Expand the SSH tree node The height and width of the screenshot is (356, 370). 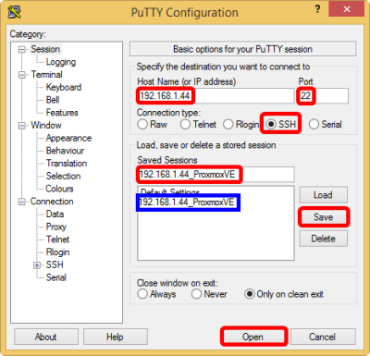37,265
